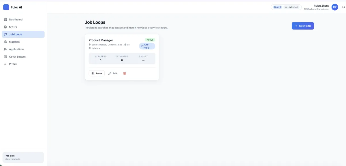Screen dimensions: 346x166
Task: Edit the Product Manager loop
Action: [x=113, y=73]
